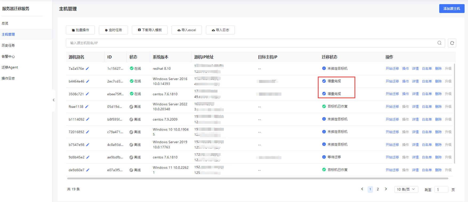
Task: Collapse the left sidebar arrow
Action: point(54,100)
